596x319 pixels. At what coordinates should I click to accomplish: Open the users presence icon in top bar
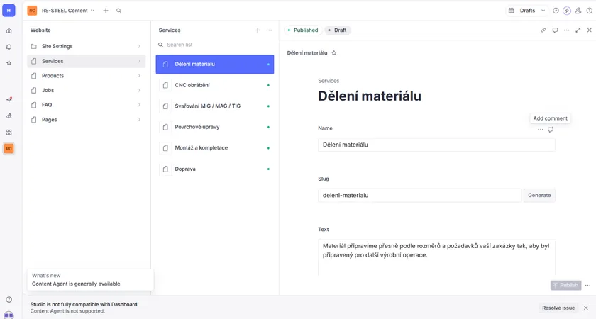[578, 11]
